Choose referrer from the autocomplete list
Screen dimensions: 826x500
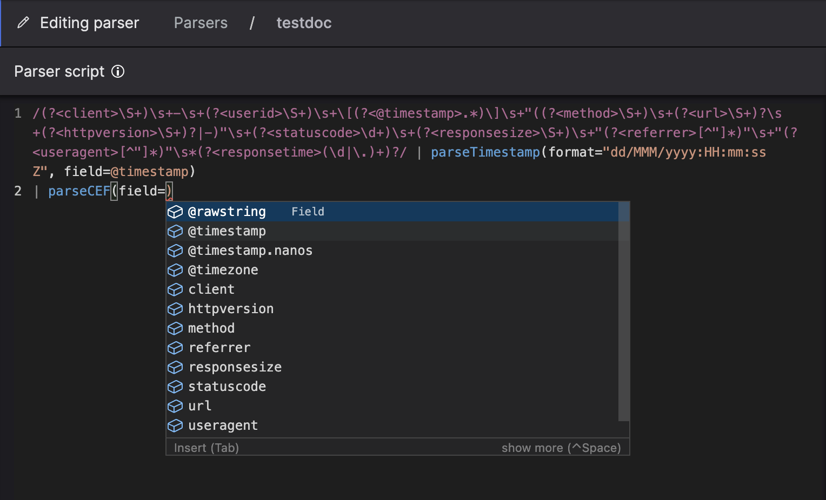(392, 348)
